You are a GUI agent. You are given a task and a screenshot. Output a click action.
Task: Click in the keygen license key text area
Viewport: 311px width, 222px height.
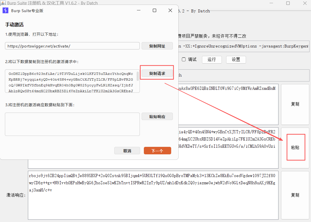pos(228,105)
